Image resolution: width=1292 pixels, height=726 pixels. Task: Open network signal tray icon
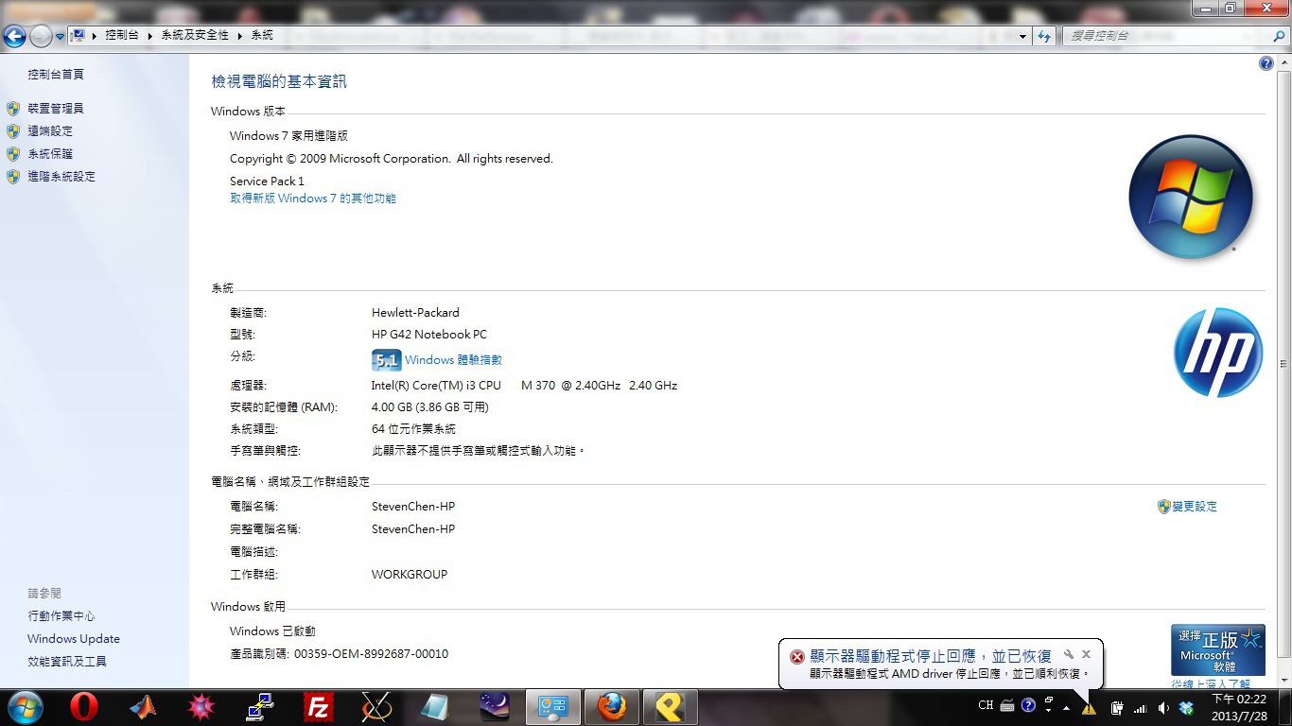pos(1141,707)
